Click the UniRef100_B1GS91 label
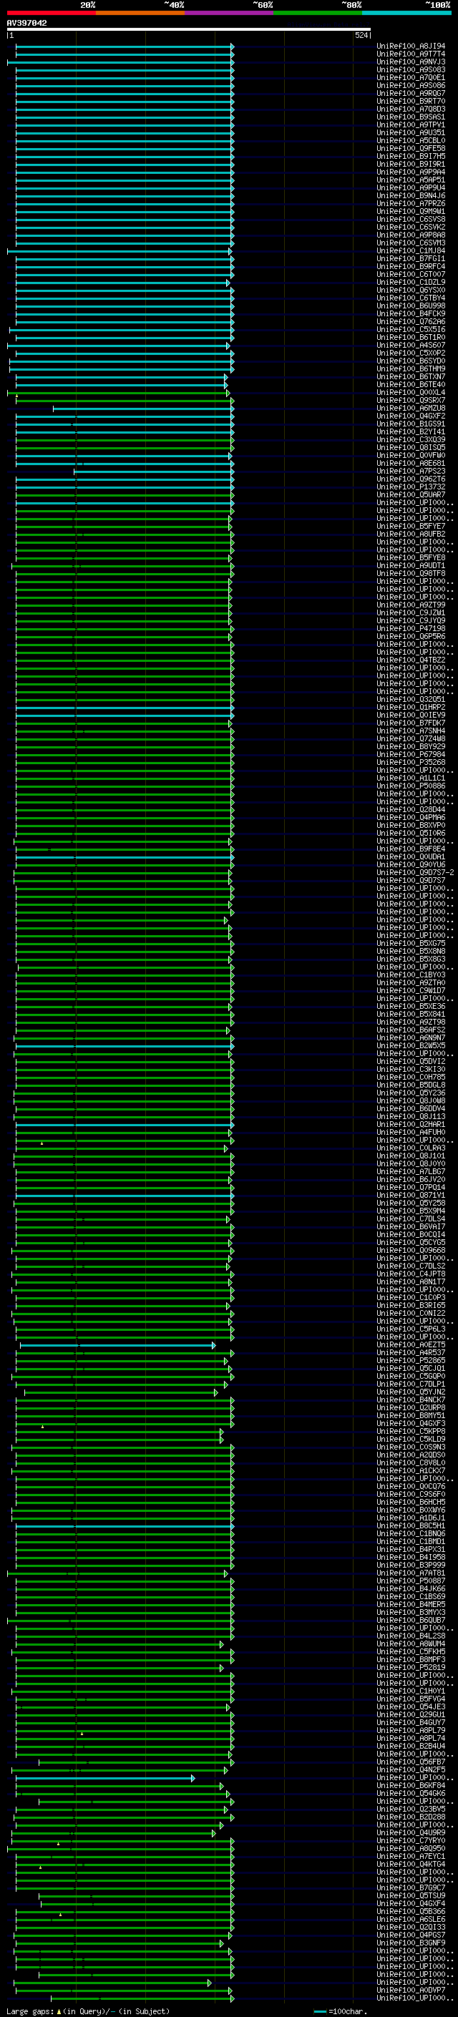The height and width of the screenshot is (2017, 458). [411, 424]
